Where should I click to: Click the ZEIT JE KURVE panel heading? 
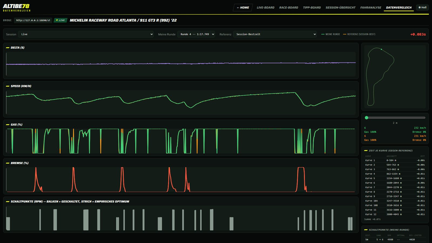click(391, 151)
